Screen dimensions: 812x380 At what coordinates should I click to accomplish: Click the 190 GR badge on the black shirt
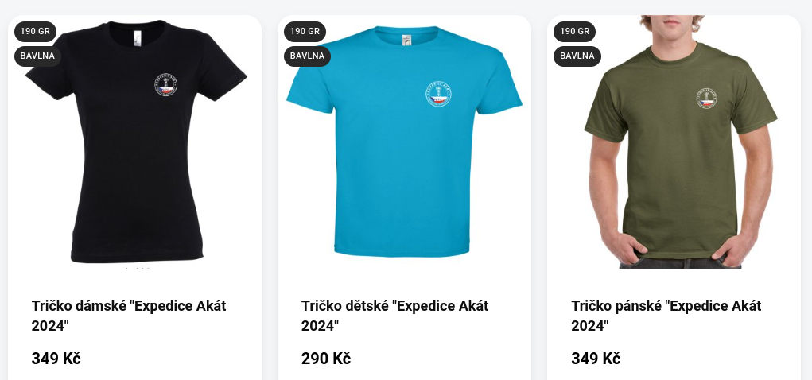click(35, 32)
